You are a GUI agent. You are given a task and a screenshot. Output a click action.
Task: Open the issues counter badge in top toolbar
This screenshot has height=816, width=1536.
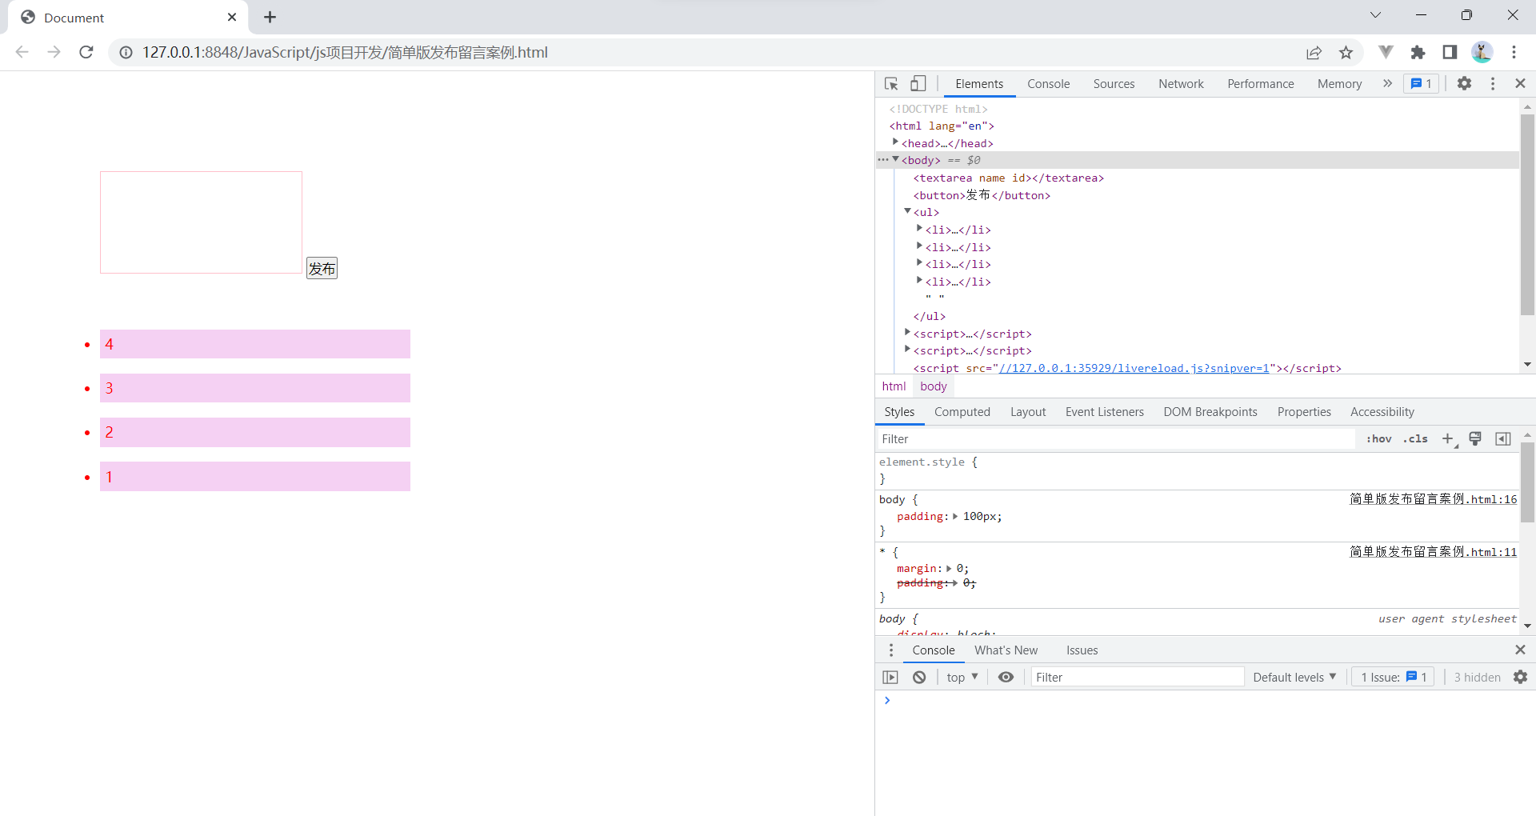click(x=1422, y=84)
